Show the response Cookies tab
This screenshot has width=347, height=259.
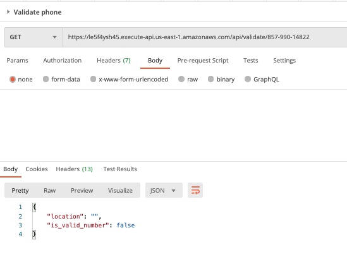[x=37, y=169]
